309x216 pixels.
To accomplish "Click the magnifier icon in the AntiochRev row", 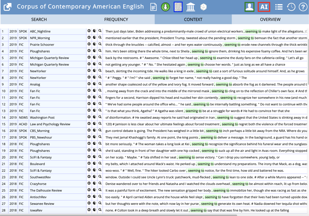I will coord(100,197).
